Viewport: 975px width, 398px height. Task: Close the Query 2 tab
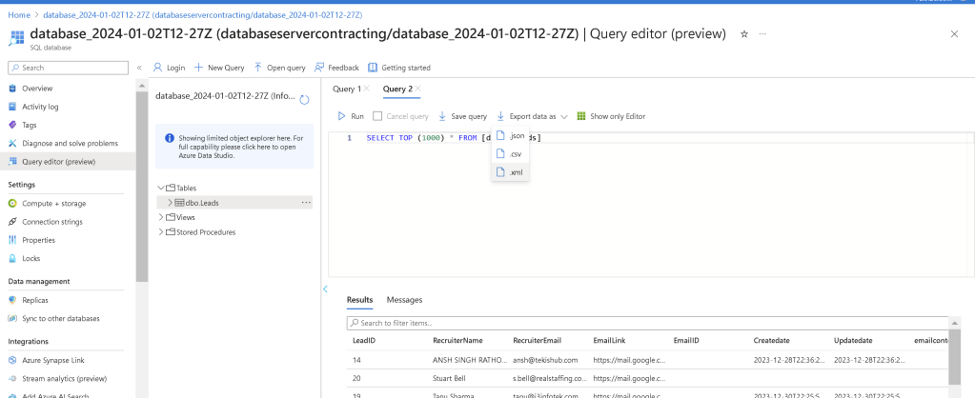417,89
